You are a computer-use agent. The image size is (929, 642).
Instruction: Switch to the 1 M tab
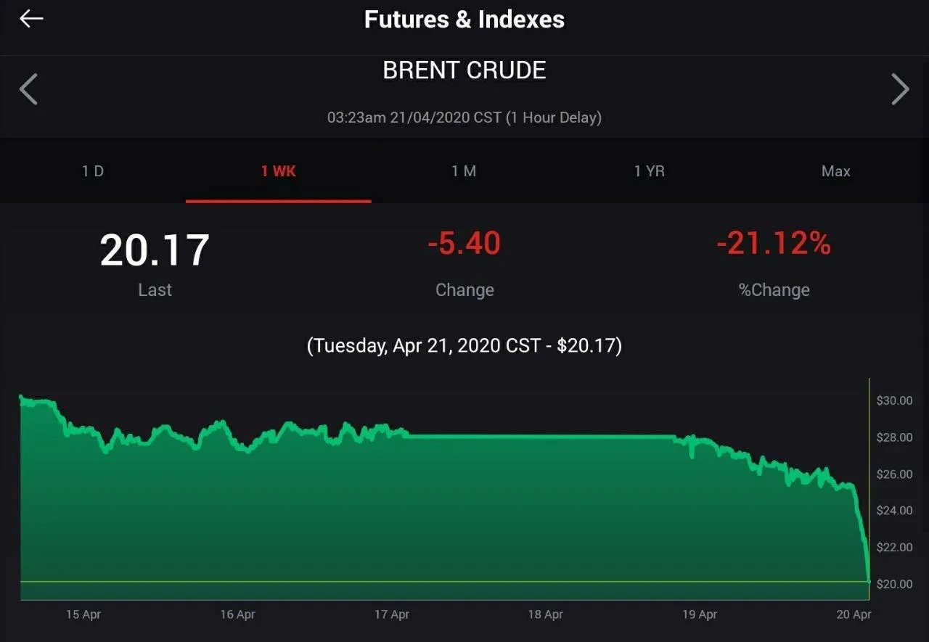click(x=464, y=171)
